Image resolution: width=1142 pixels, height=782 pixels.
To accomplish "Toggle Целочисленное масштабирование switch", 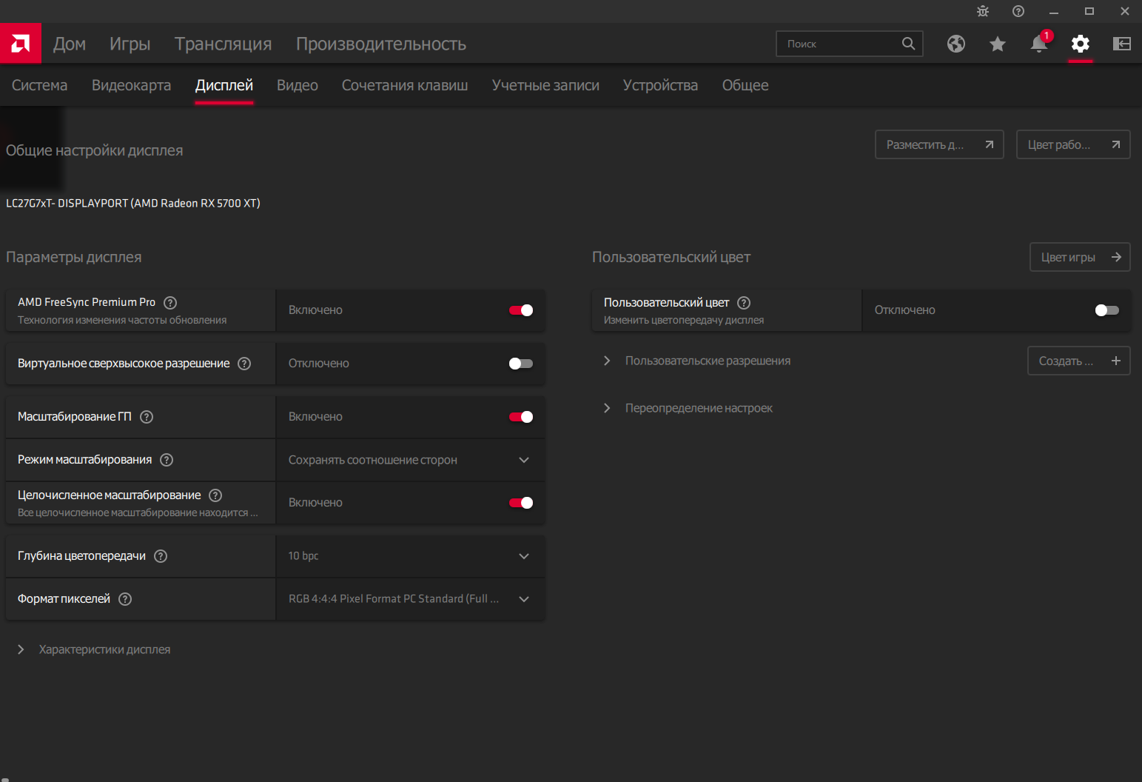I will coord(521,503).
